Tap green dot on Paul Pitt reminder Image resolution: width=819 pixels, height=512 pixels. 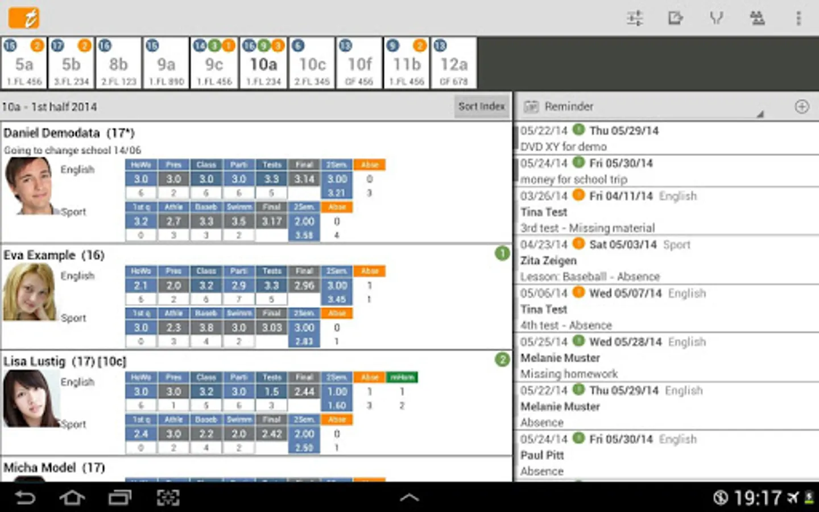tap(578, 438)
